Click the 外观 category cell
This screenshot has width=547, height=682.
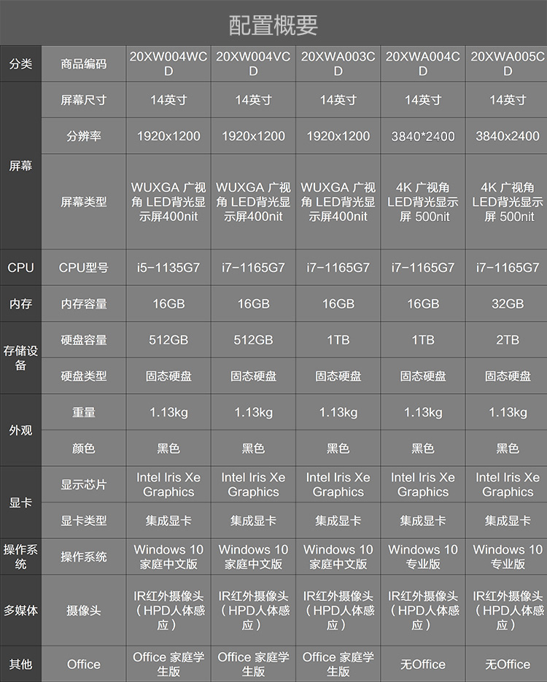click(20, 430)
